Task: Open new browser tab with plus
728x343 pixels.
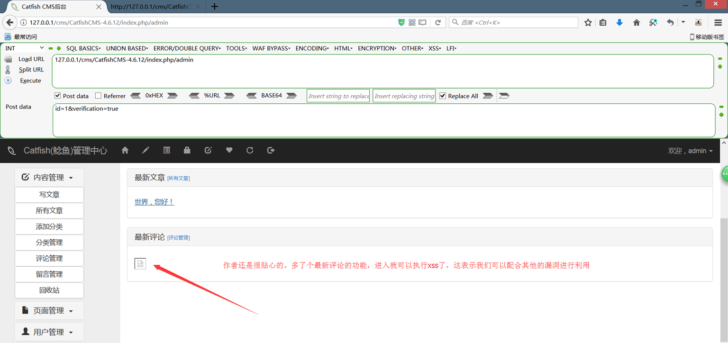Action: tap(215, 7)
